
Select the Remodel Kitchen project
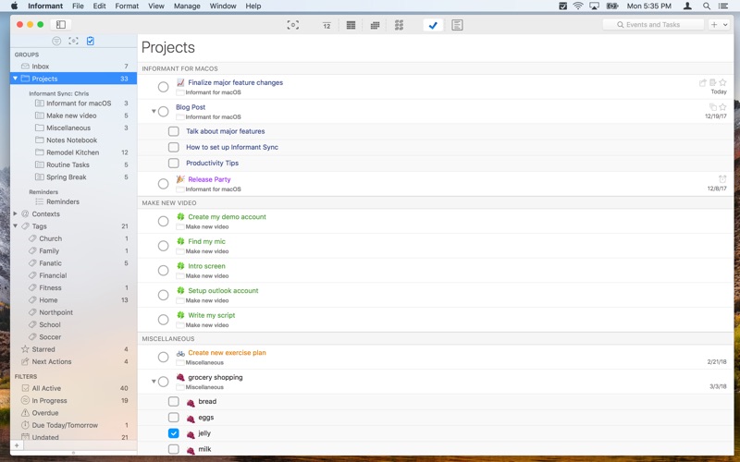point(73,152)
